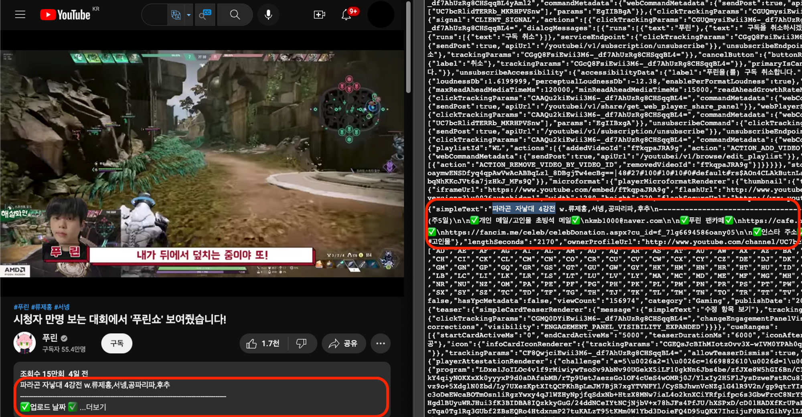Click the #서넹 hashtag link
The width and height of the screenshot is (802, 417).
click(x=62, y=307)
